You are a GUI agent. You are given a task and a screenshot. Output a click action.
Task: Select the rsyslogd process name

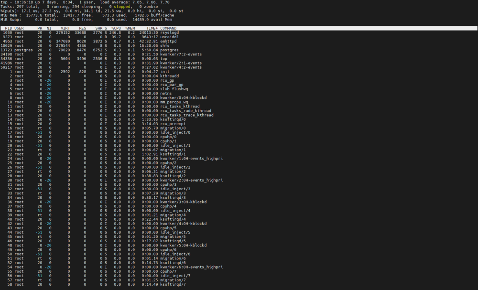pyautogui.click(x=170, y=32)
